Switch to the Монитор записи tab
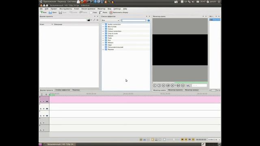The image size is (260, 146). click(192, 90)
